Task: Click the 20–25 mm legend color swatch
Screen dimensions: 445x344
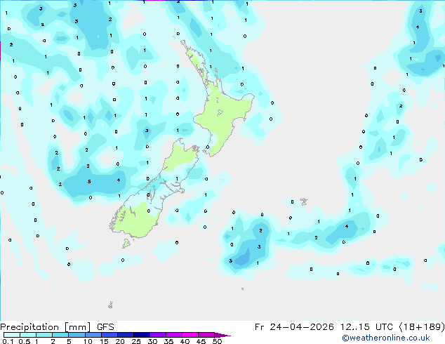Action: [x=125, y=335]
